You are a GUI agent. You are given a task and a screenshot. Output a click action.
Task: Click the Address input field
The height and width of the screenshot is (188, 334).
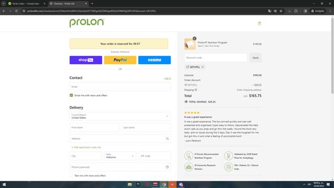click(x=120, y=138)
